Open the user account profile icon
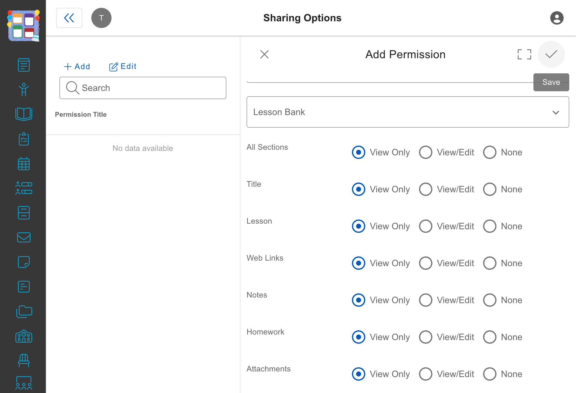The image size is (576, 393). [x=557, y=18]
